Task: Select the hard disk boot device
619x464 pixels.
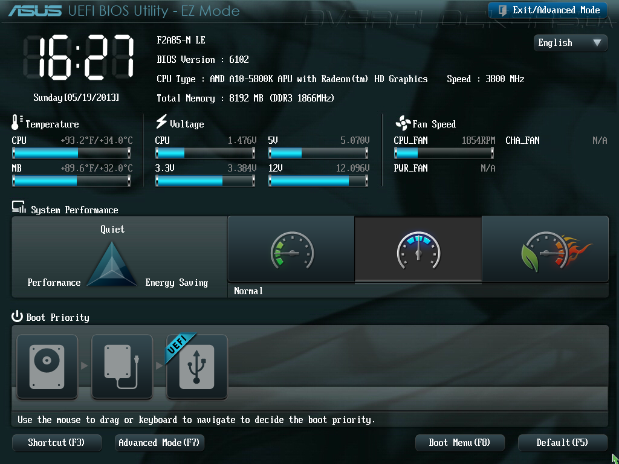Action: [47, 367]
